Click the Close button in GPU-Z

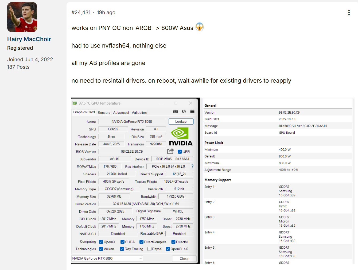tap(184, 259)
